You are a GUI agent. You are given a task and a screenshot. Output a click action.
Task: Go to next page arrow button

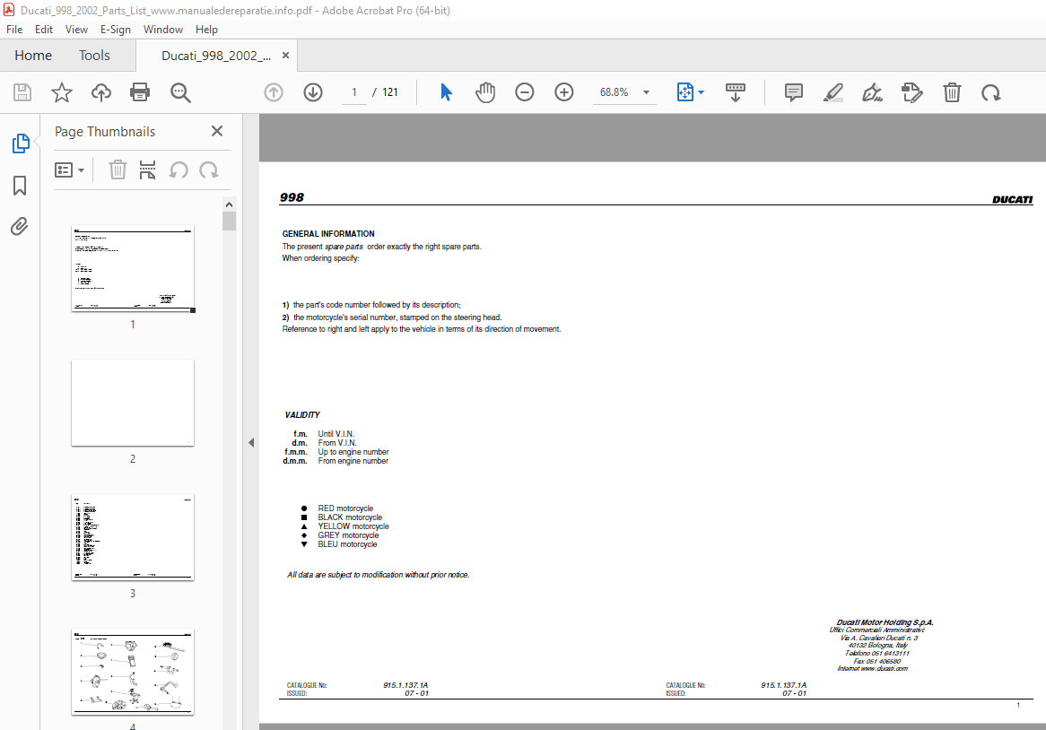(312, 92)
